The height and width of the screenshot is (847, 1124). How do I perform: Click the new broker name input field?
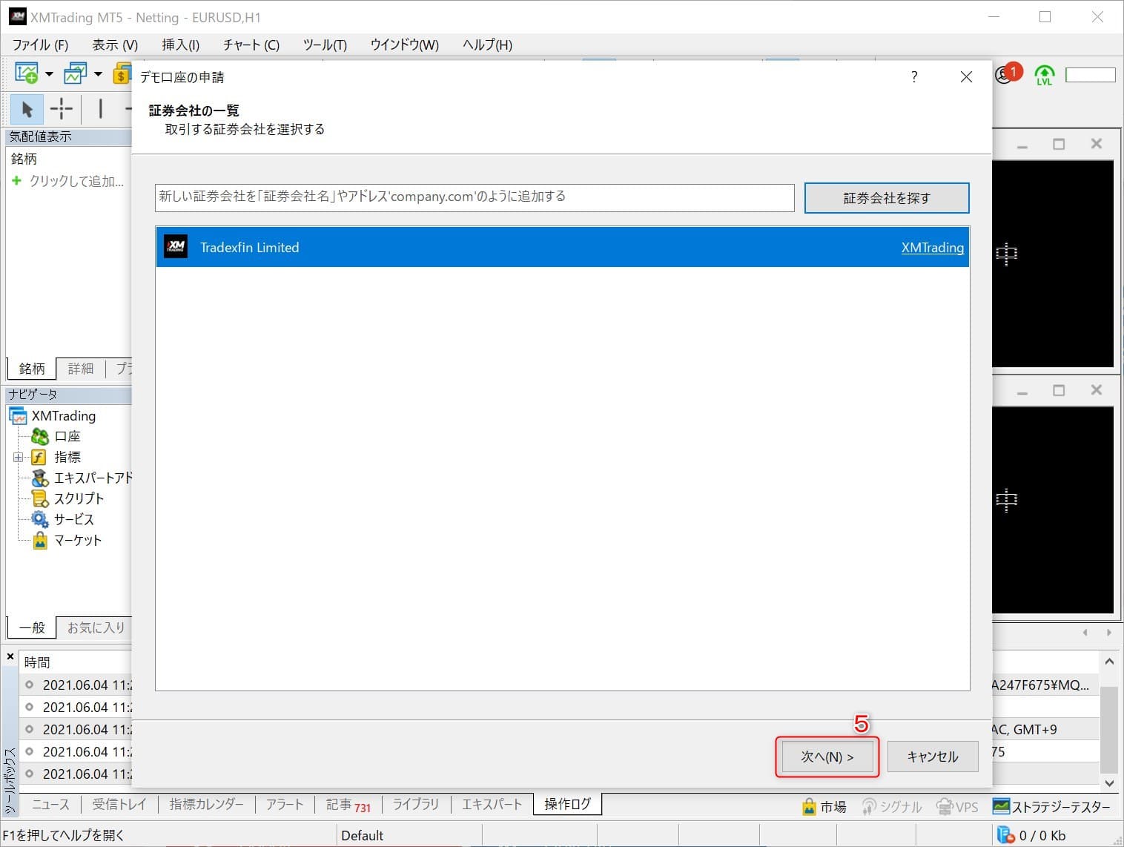[x=475, y=197]
